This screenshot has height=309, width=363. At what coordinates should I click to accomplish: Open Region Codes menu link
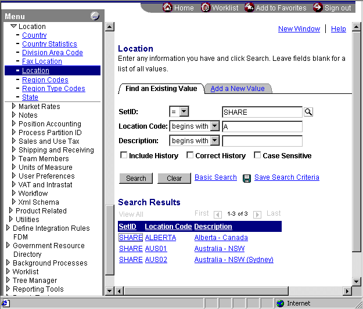click(45, 80)
